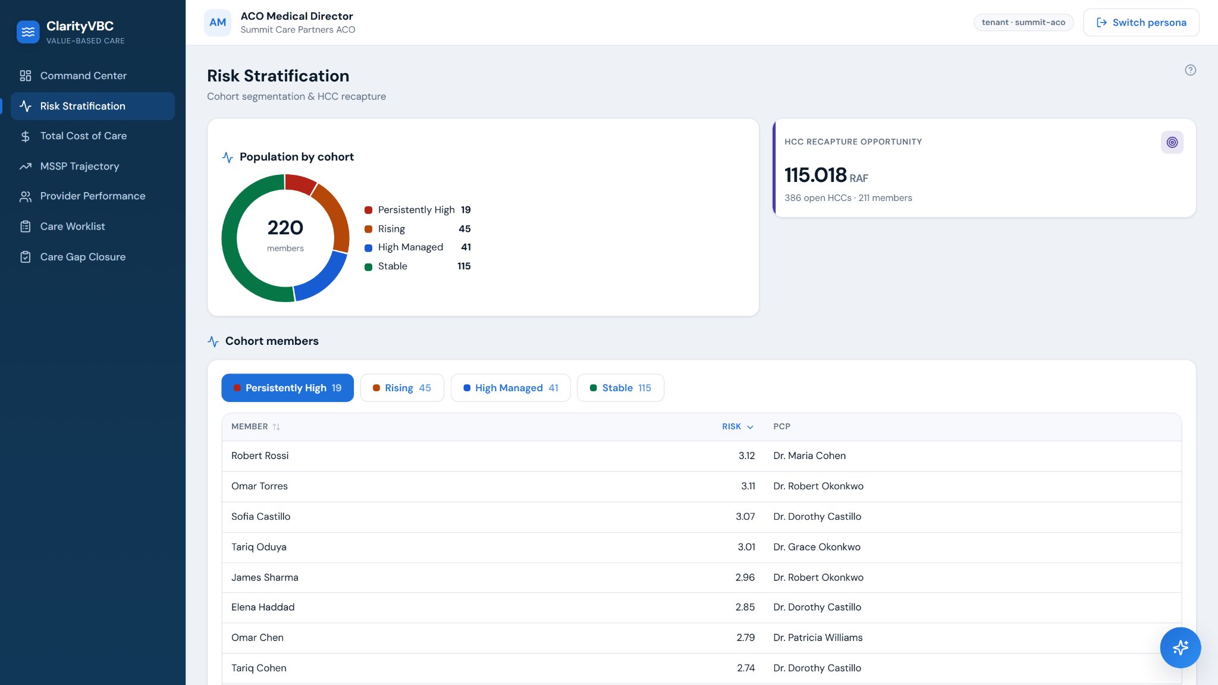This screenshot has width=1218, height=685.
Task: Toggle the Rising cohort filter chip
Action: [402, 388]
